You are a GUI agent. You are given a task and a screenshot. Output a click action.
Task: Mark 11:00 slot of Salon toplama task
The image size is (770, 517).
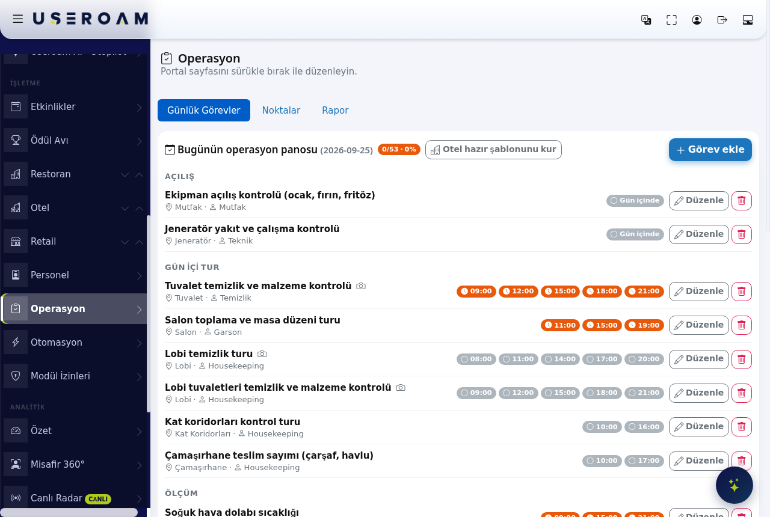point(560,325)
